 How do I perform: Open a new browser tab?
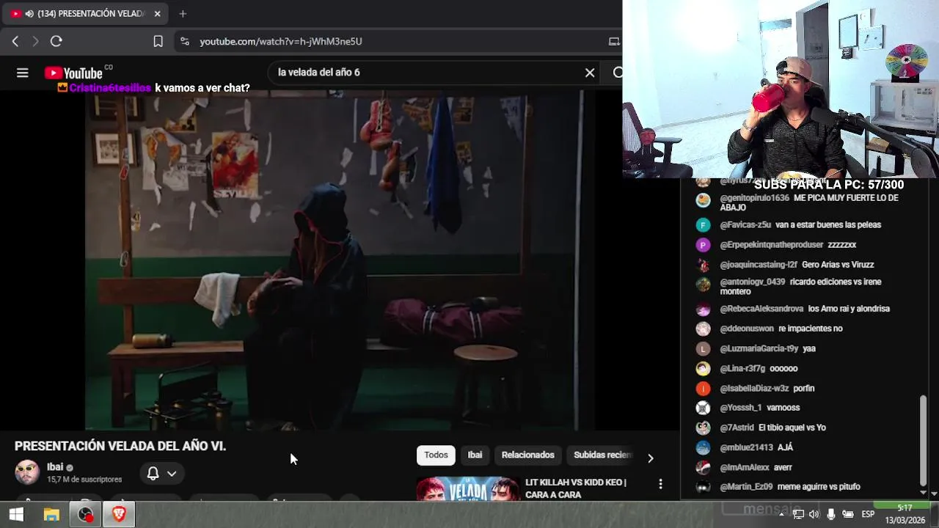(x=183, y=13)
